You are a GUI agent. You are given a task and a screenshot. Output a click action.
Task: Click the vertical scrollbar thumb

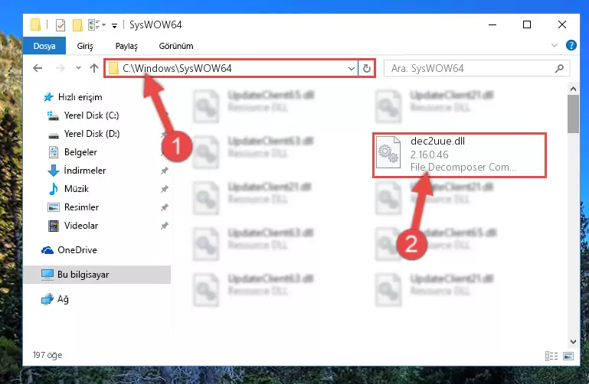pyautogui.click(x=573, y=114)
